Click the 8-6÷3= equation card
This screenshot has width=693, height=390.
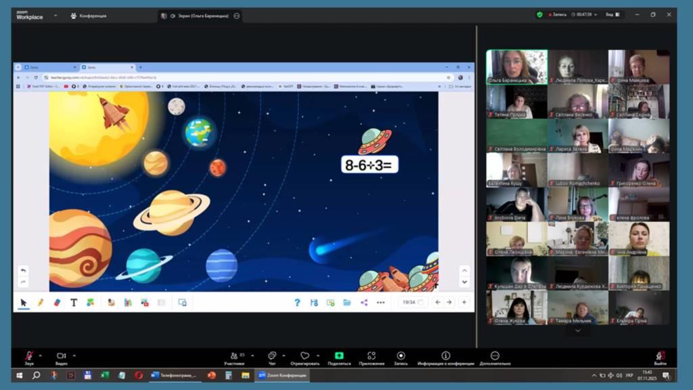(x=369, y=165)
